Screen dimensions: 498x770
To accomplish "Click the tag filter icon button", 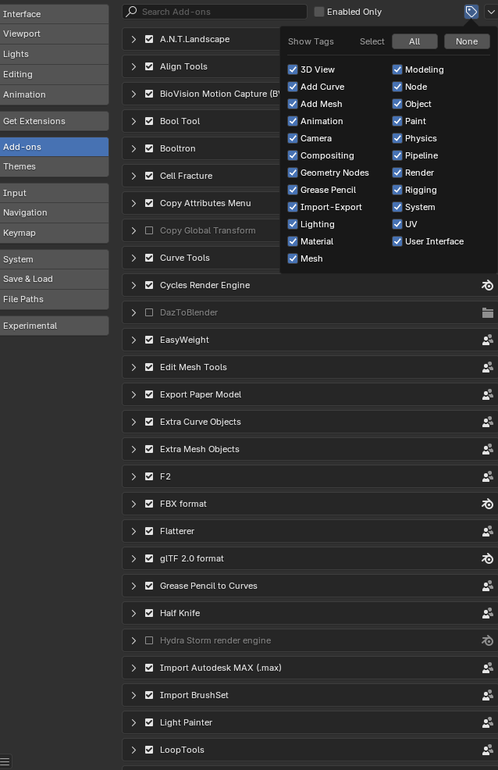I will [x=471, y=12].
